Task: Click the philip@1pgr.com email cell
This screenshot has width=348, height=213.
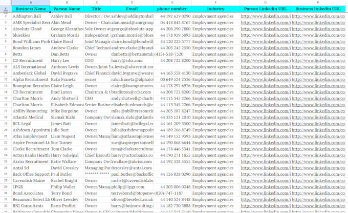Action: click(132, 187)
